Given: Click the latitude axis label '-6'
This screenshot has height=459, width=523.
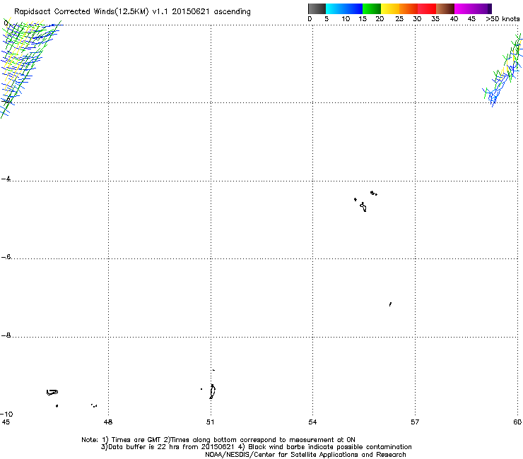Looking at the screenshot, I should [6, 256].
